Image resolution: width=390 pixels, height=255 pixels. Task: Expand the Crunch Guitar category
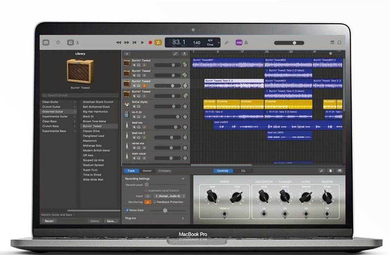(74, 107)
